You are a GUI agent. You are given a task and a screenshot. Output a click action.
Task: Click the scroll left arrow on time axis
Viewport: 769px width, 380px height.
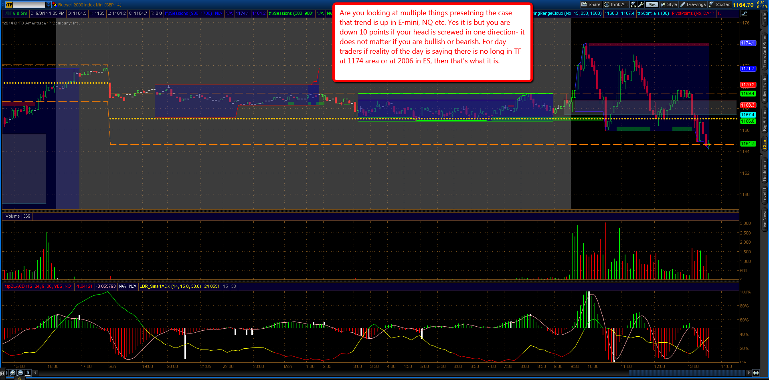pos(35,373)
